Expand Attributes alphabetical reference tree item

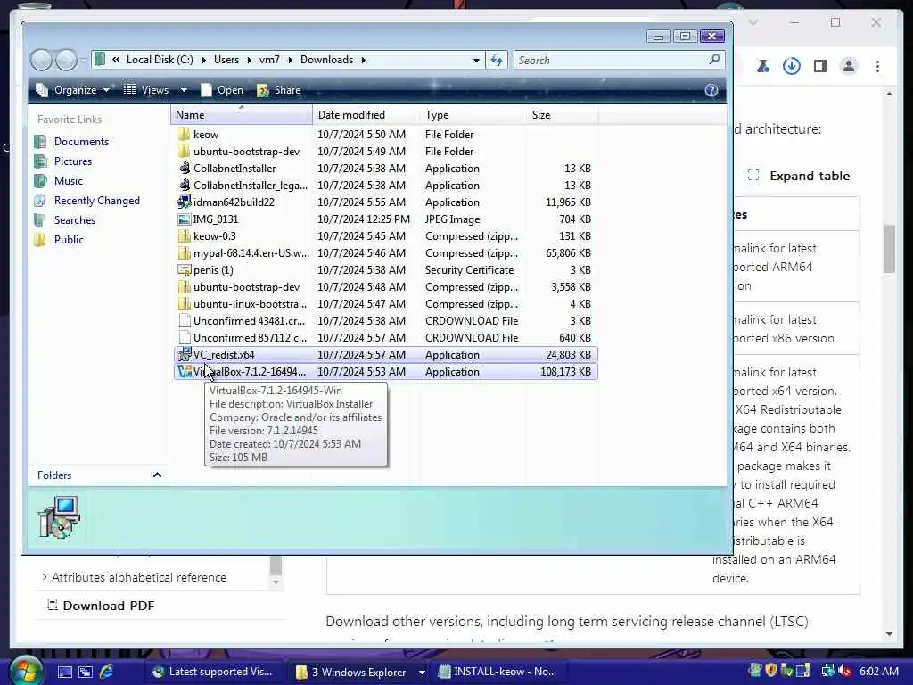coord(45,577)
